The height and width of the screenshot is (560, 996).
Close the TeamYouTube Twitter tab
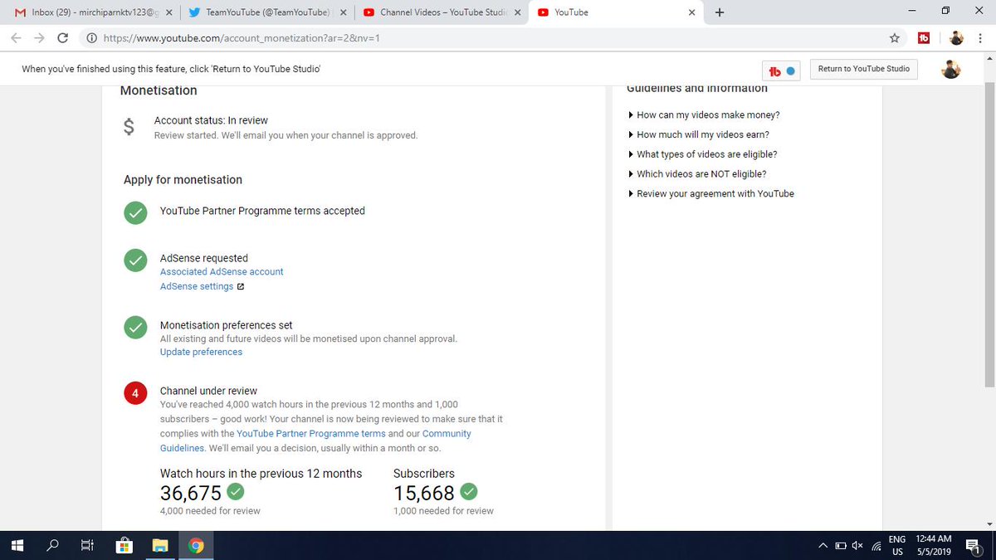344,12
